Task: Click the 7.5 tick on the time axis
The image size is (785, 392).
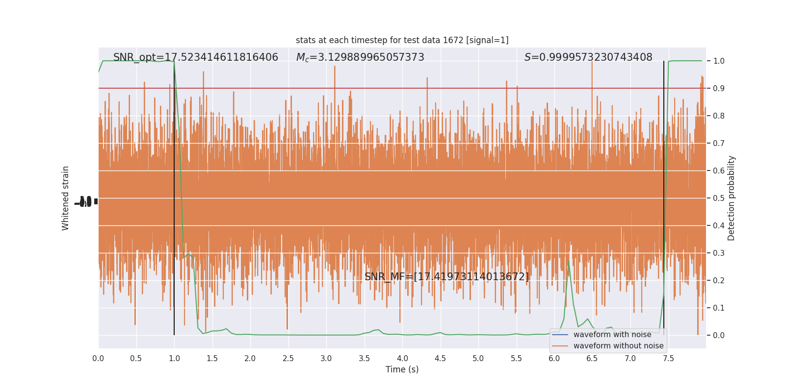Action: pos(668,358)
